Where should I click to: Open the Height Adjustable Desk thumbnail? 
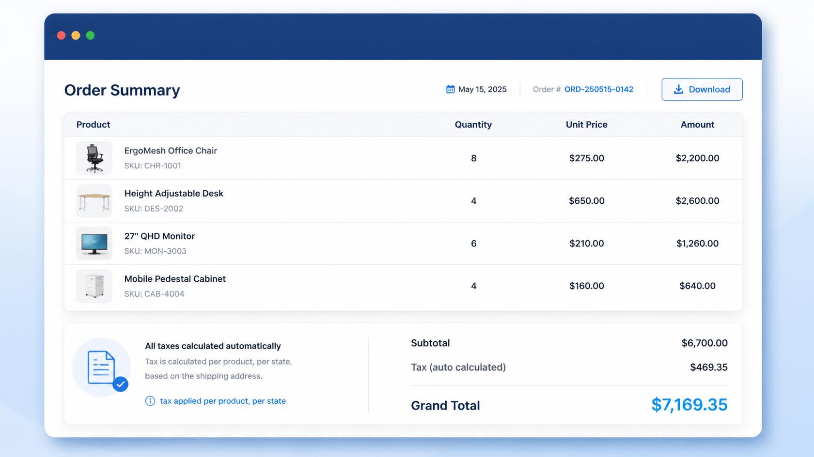94,200
